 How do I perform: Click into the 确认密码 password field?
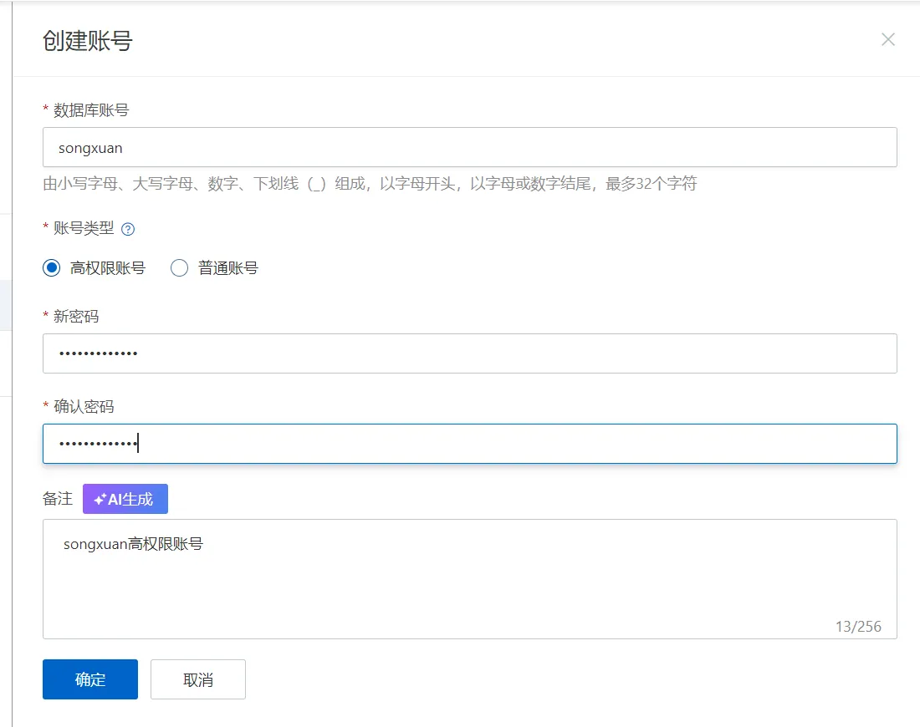pyautogui.click(x=469, y=444)
